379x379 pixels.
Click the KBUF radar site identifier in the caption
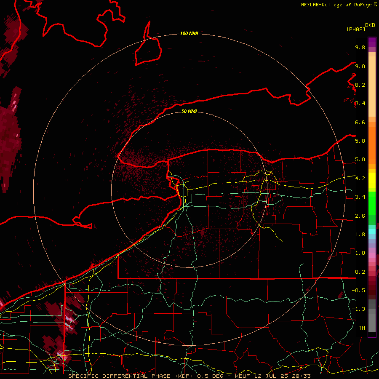click(x=243, y=376)
